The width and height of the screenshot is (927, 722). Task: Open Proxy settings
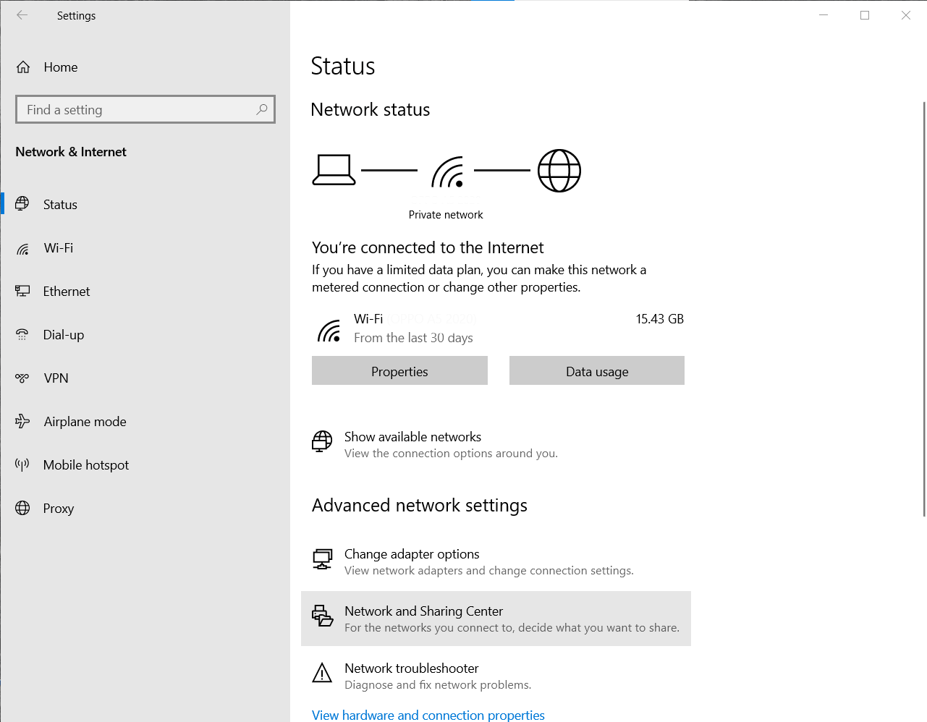tap(58, 508)
